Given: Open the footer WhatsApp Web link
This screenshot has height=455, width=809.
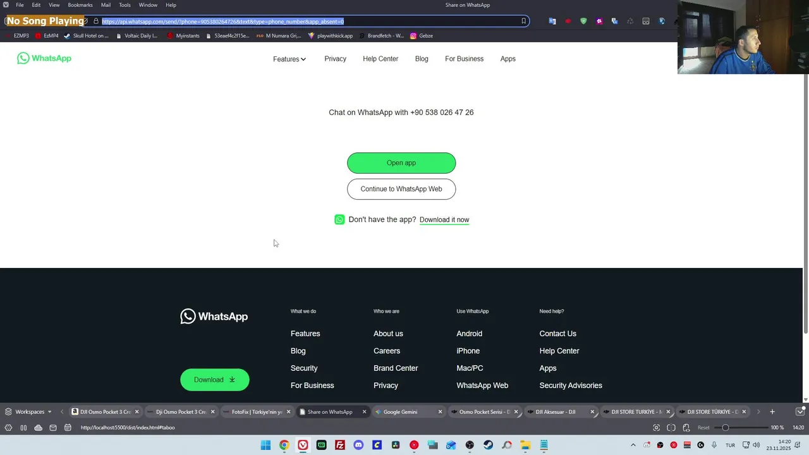Looking at the screenshot, I should (482, 385).
